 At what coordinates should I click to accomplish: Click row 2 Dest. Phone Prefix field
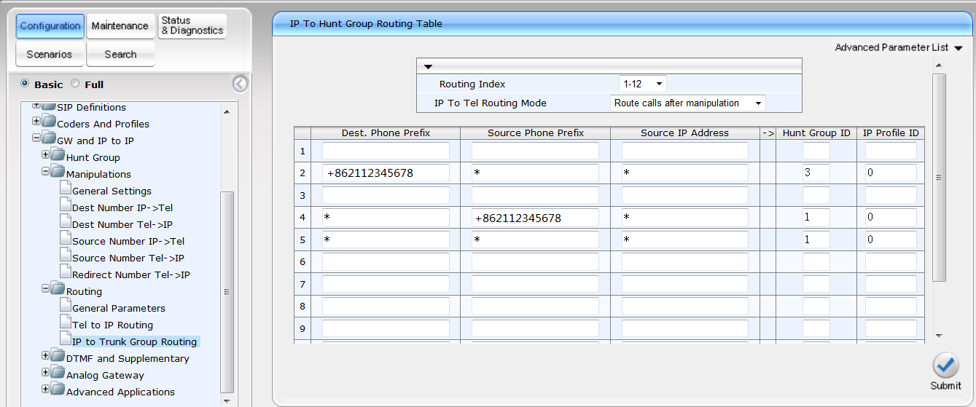pos(386,173)
